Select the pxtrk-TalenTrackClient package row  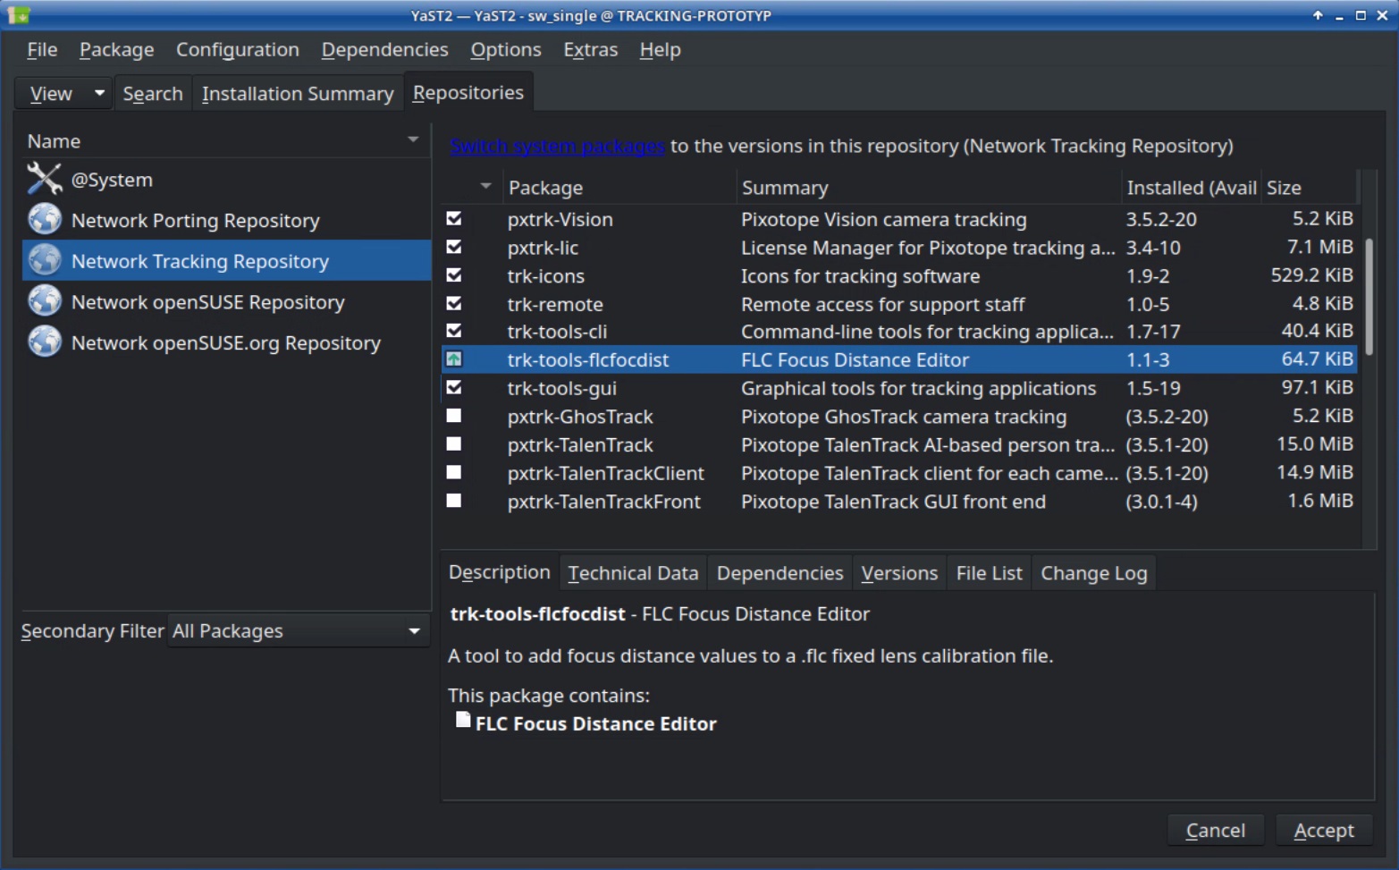(x=605, y=473)
